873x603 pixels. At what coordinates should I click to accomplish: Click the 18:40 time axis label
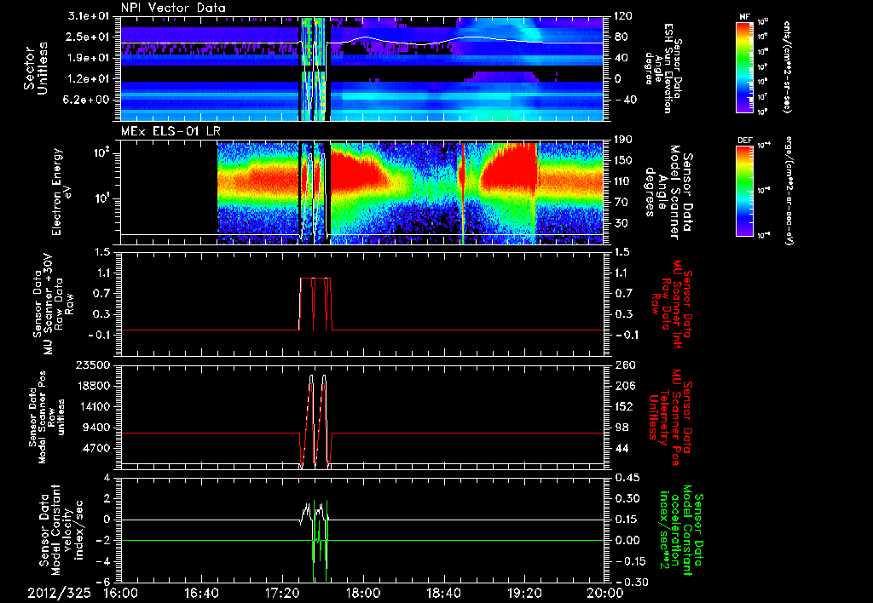(x=443, y=593)
